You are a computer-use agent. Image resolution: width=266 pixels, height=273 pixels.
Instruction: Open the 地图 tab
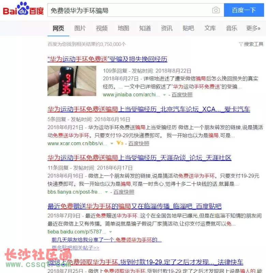click(123, 28)
